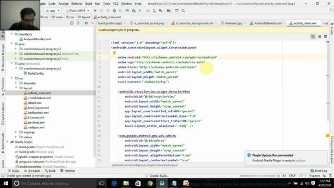334x188 pixels.
Task: Open the Terminal tool window
Action: [68, 171]
